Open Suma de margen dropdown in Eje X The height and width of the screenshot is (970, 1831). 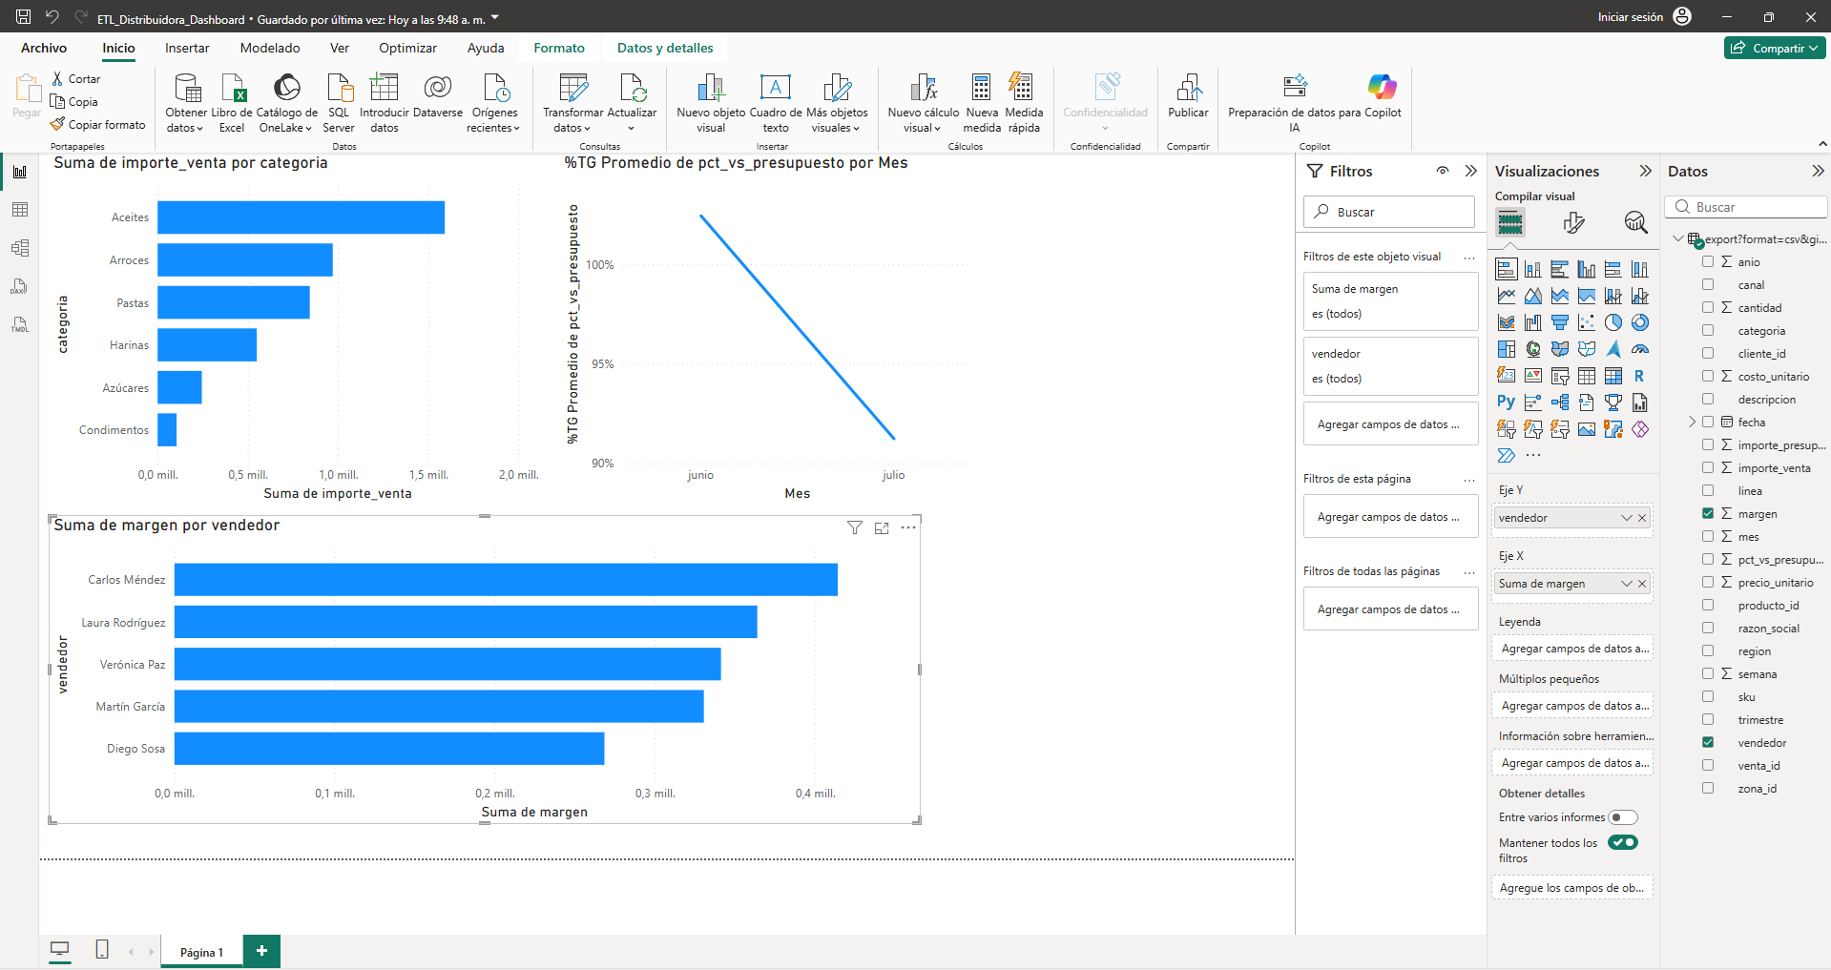point(1627,584)
